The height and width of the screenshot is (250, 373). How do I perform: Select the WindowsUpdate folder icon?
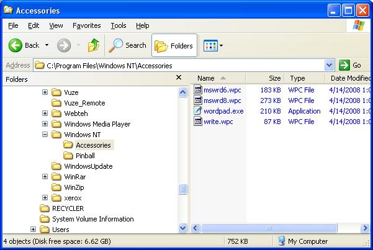[x=56, y=166]
